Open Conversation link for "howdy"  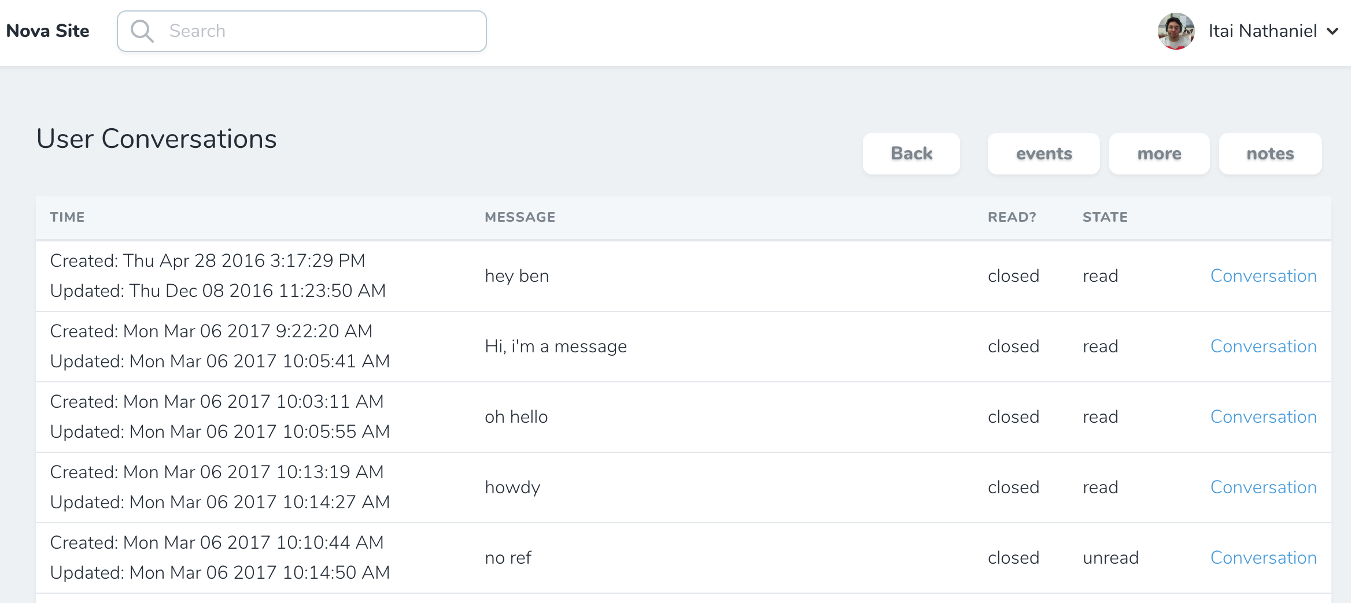tap(1263, 487)
